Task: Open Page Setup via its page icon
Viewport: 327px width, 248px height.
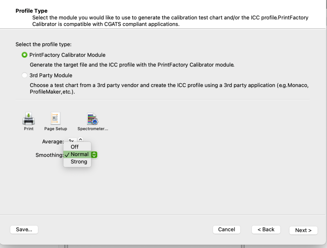Action: (x=56, y=118)
